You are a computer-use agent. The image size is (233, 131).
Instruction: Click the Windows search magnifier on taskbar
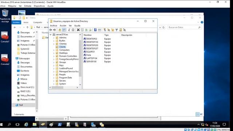point(9,124)
